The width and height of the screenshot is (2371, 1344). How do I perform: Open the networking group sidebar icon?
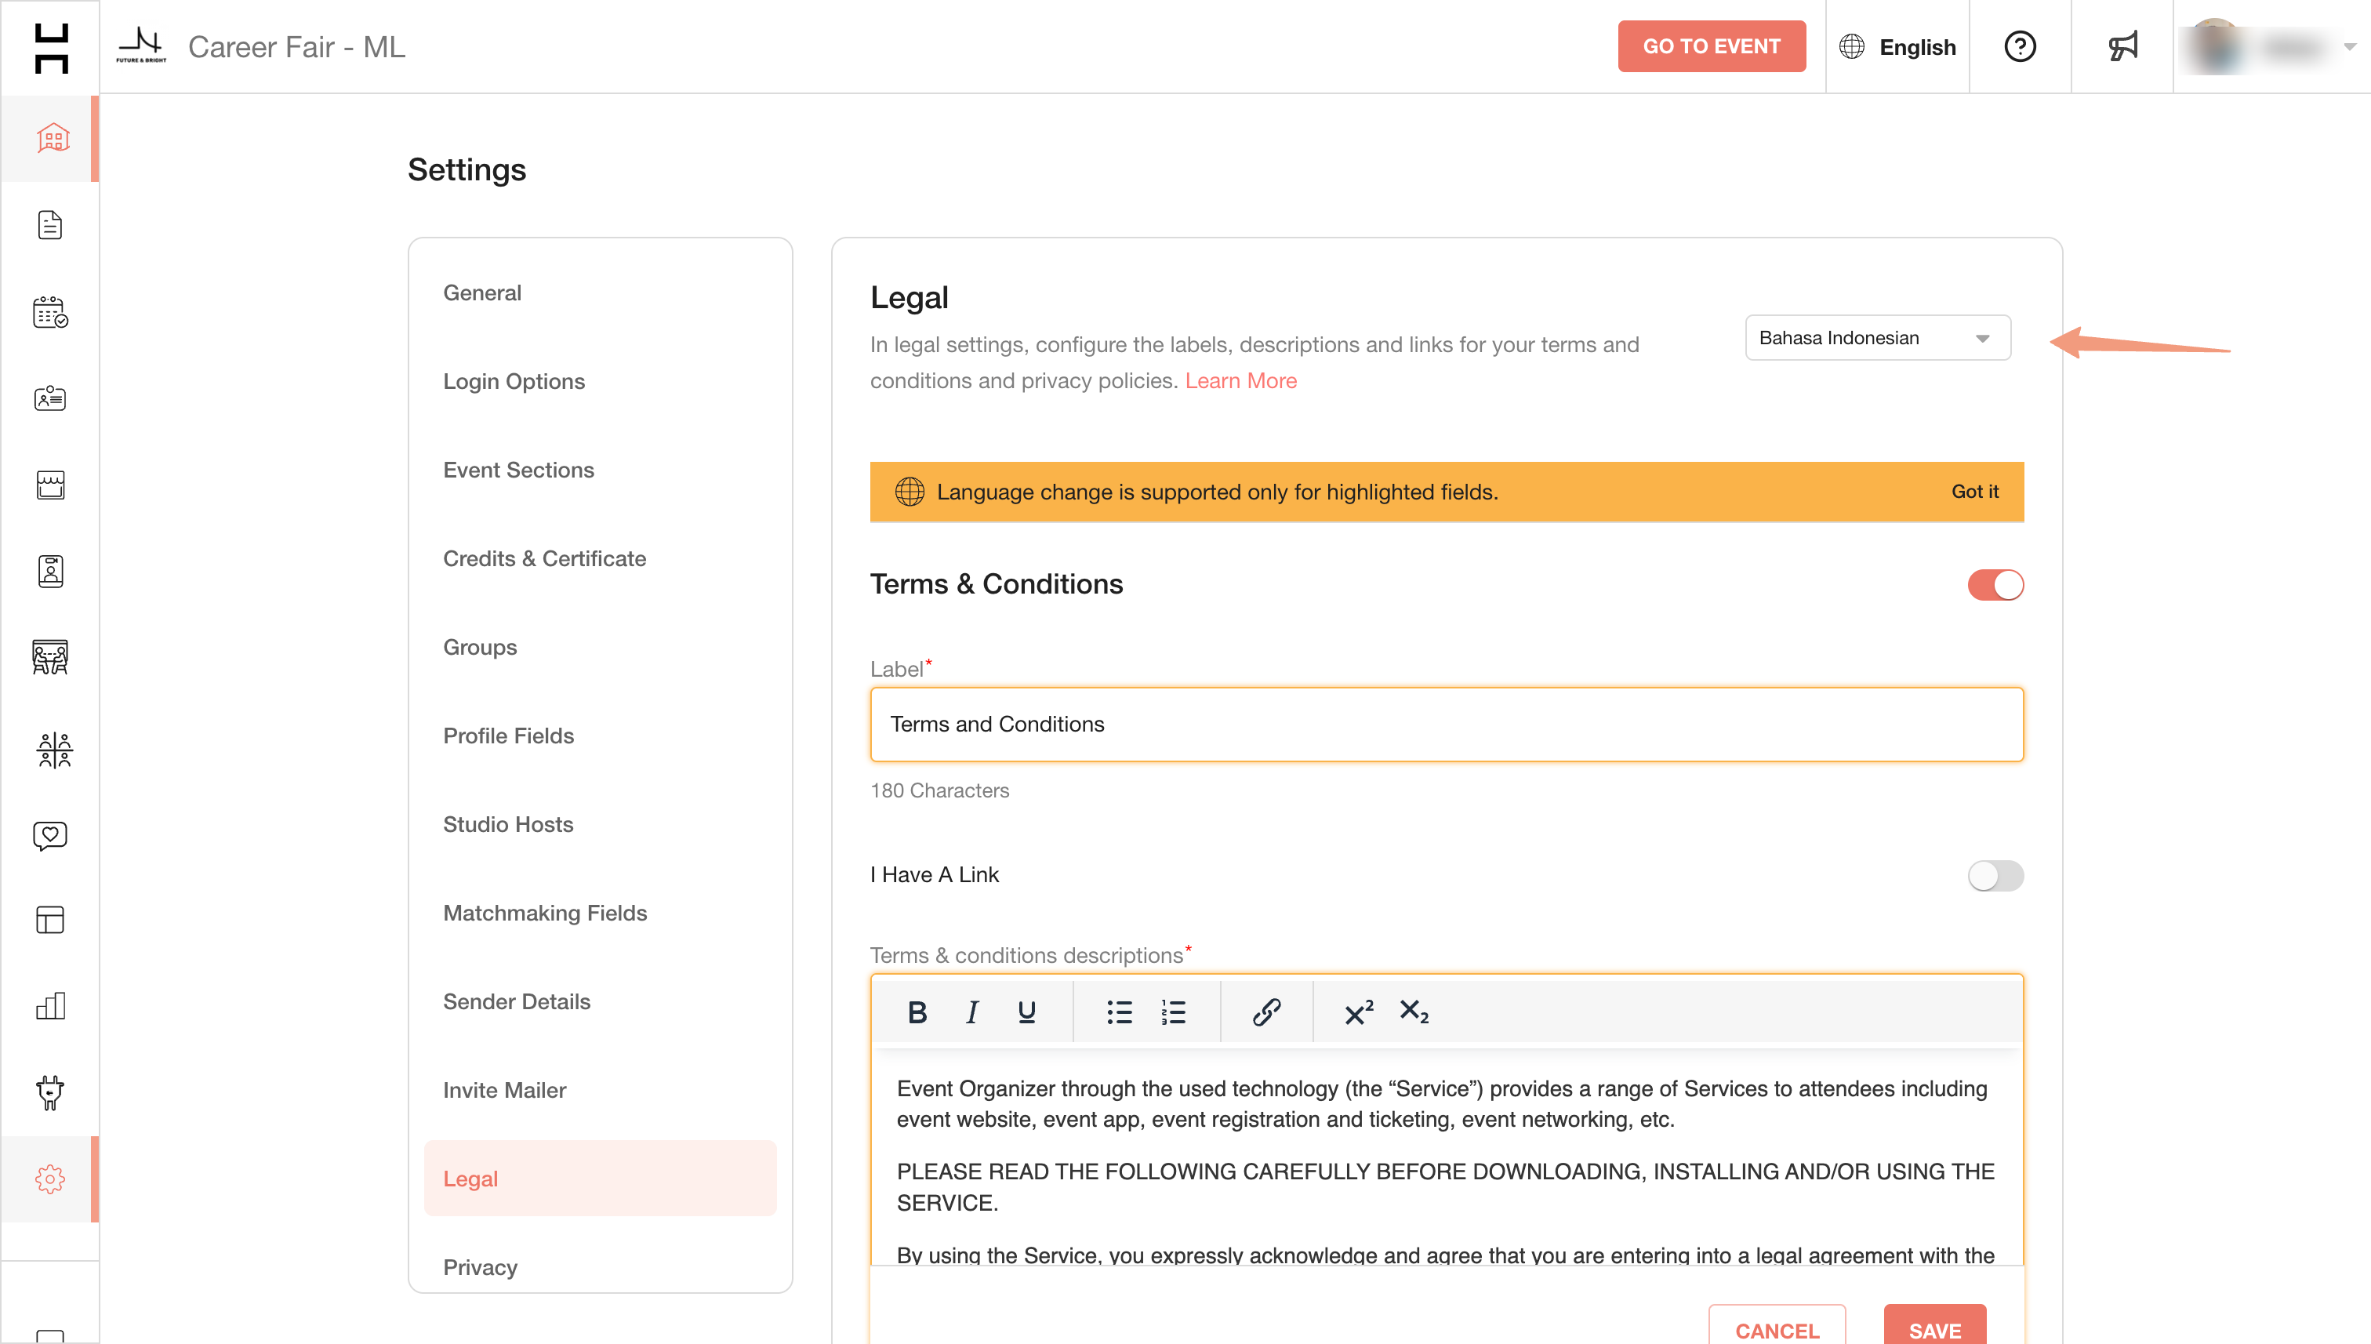tap(53, 750)
